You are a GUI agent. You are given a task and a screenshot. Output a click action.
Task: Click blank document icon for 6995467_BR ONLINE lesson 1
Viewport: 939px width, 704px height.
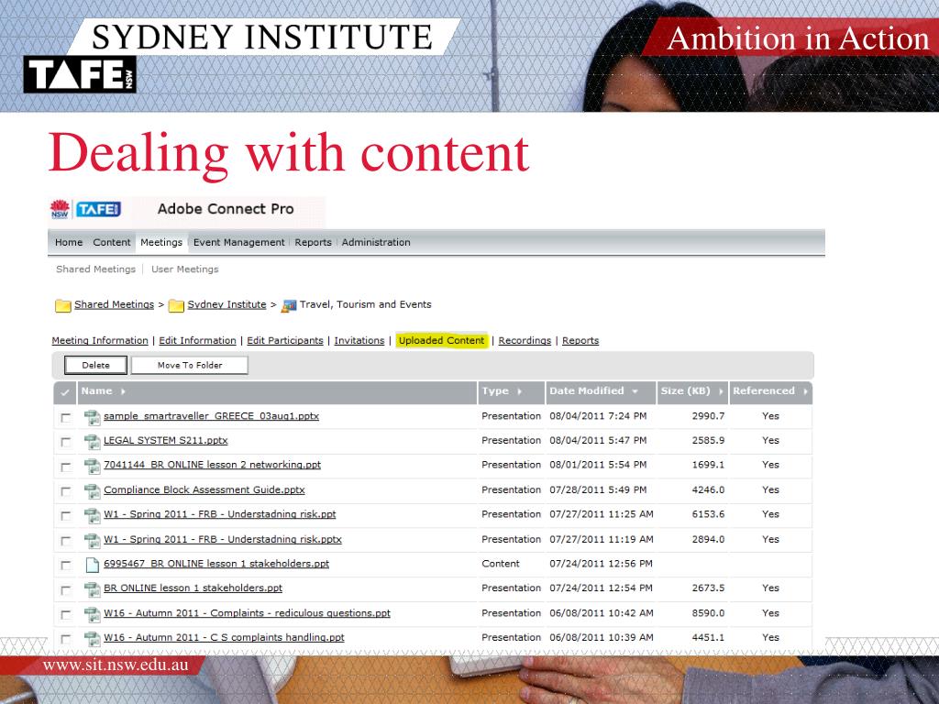(92, 565)
